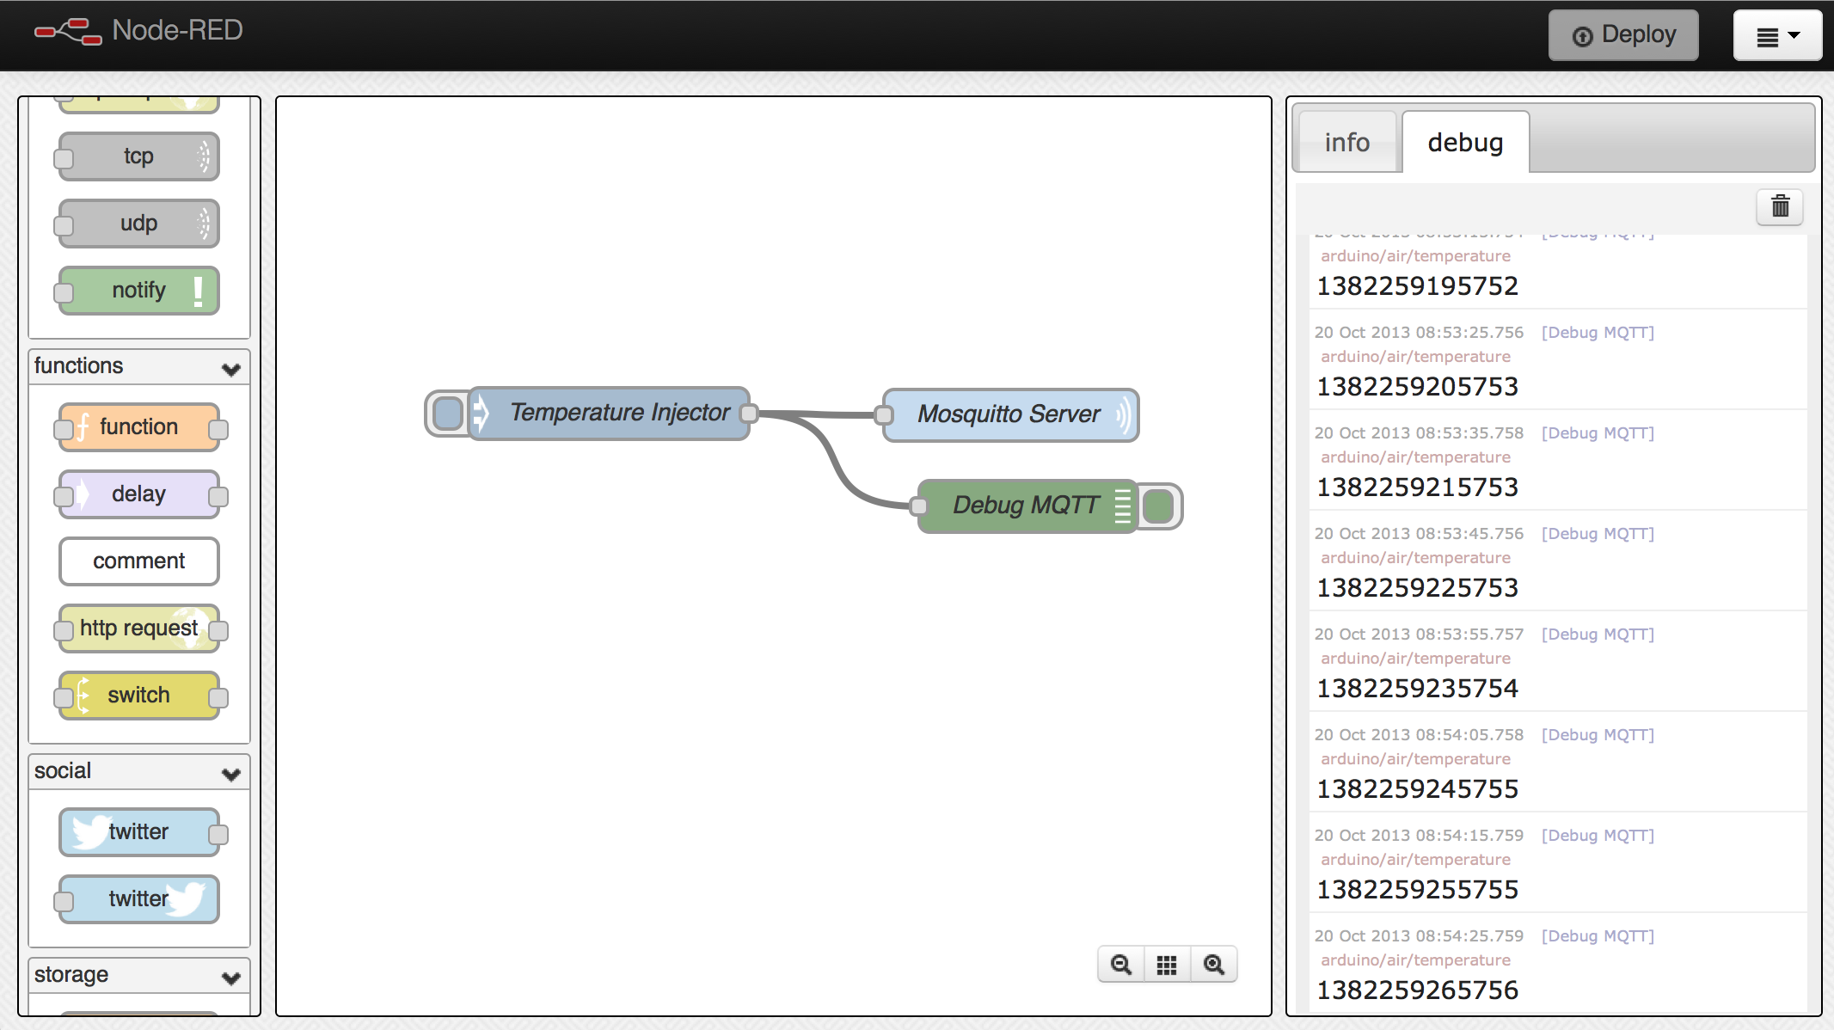Click debug value 1382259205753
1834x1030 pixels.
click(x=1418, y=387)
